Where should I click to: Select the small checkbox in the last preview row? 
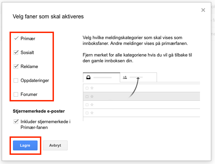87,113
